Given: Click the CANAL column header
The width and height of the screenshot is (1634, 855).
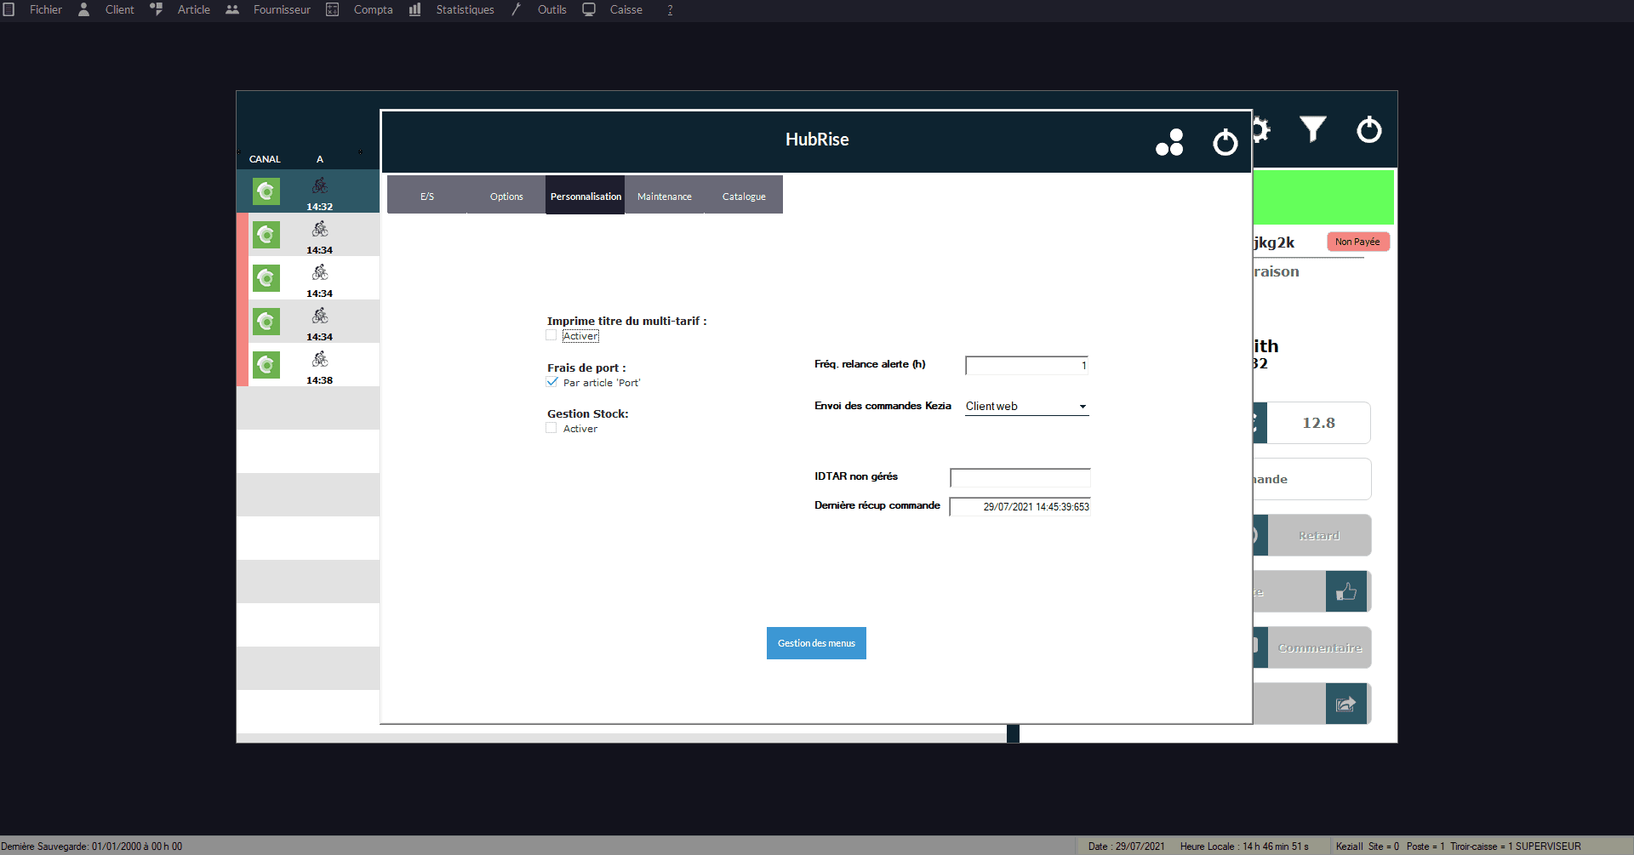Looking at the screenshot, I should [265, 159].
